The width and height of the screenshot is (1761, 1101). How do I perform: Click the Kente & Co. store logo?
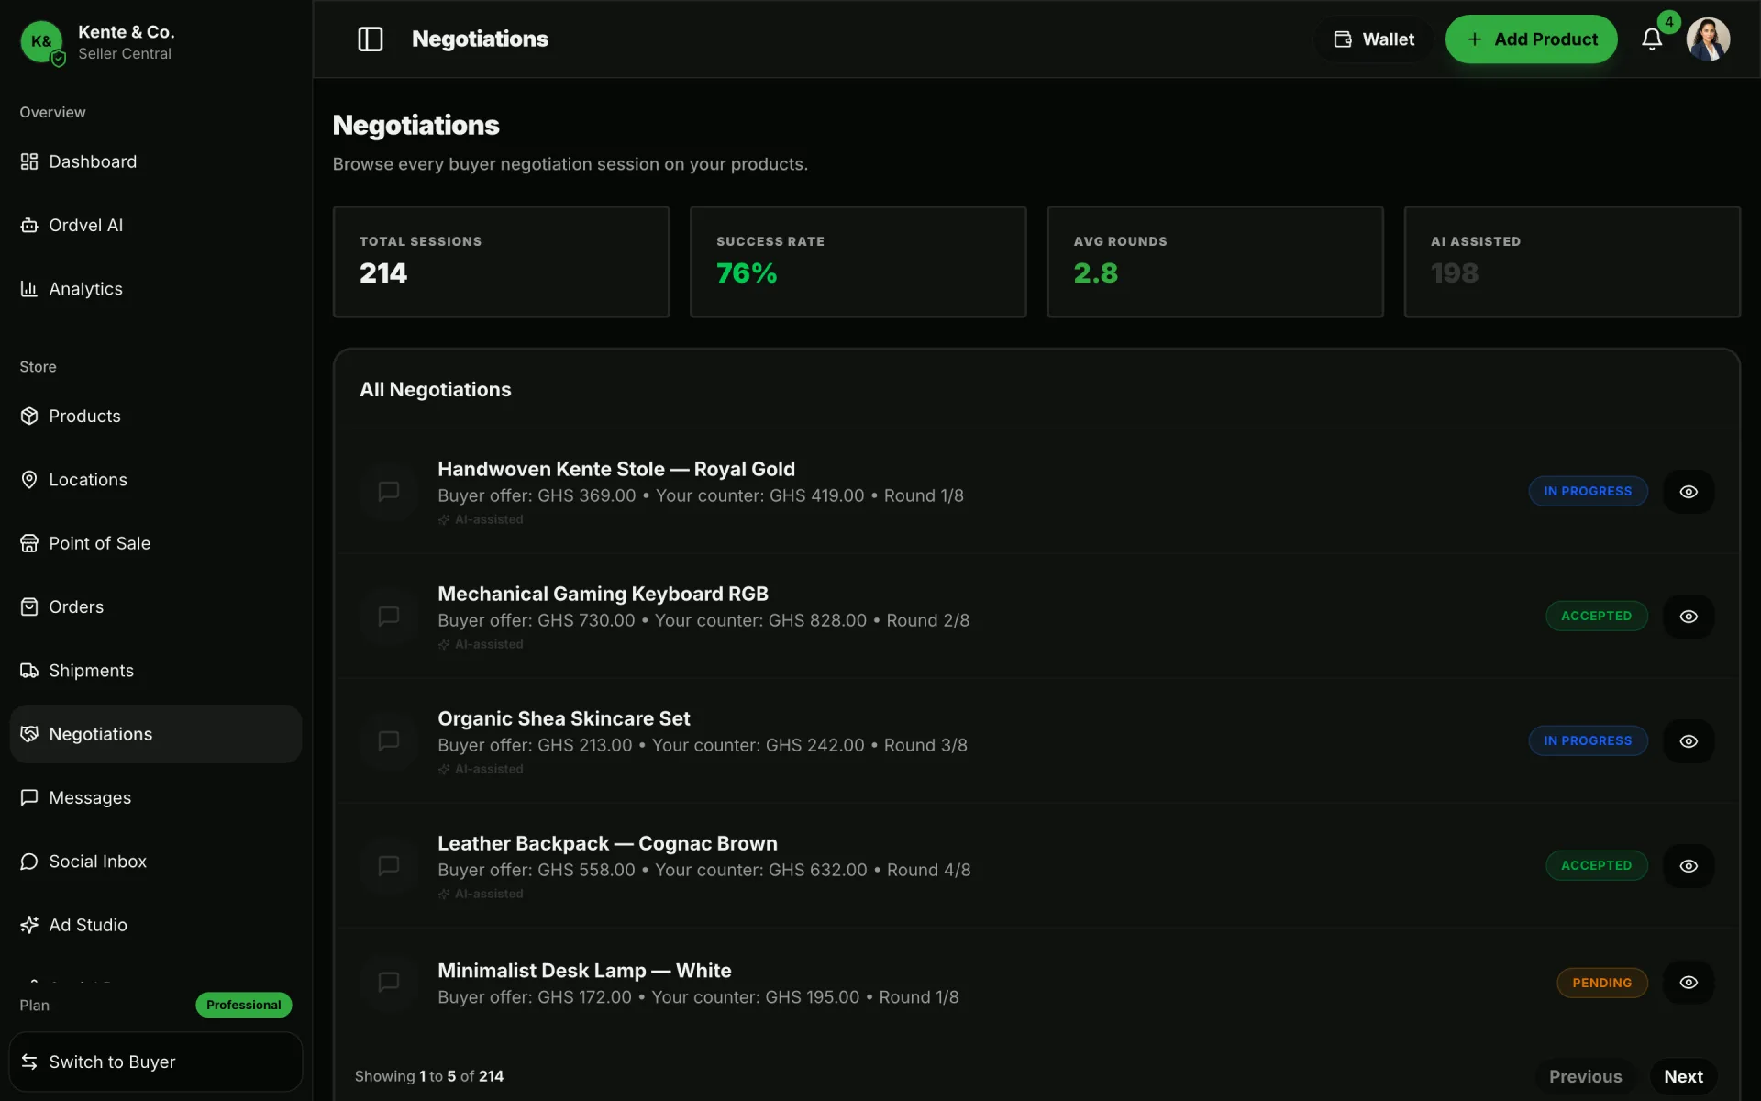(x=41, y=41)
